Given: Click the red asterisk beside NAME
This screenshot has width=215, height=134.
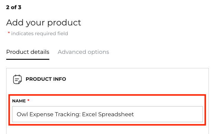Looking at the screenshot, I should pyautogui.click(x=28, y=101).
